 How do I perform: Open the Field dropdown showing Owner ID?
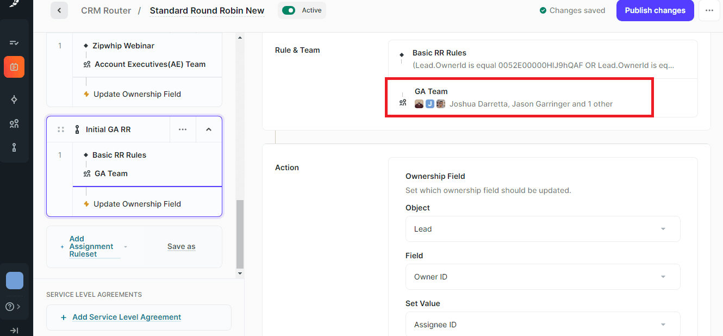click(x=543, y=277)
